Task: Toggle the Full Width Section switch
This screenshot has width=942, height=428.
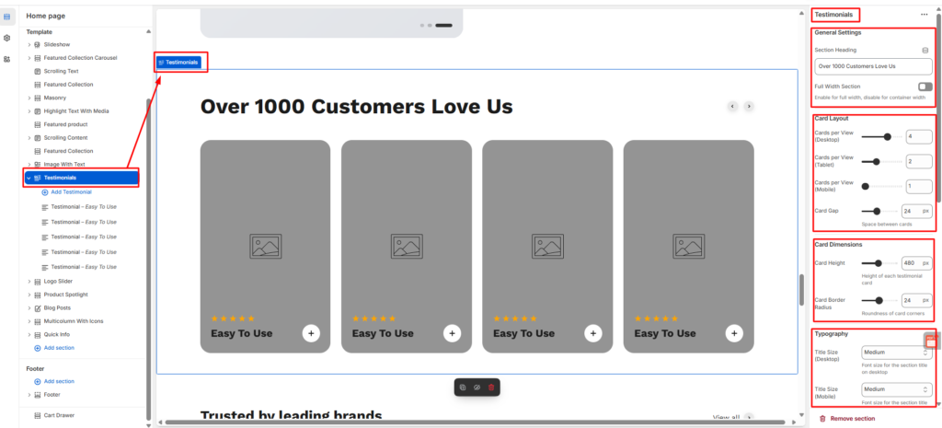Action: [924, 87]
